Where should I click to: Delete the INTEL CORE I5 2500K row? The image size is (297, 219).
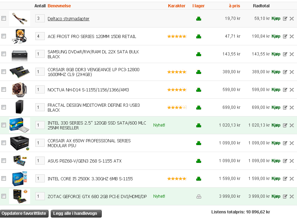pos(292,179)
